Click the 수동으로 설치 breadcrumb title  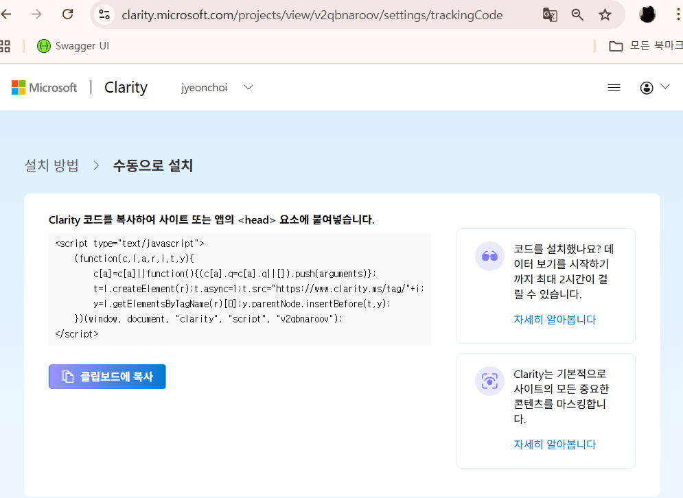click(x=153, y=165)
